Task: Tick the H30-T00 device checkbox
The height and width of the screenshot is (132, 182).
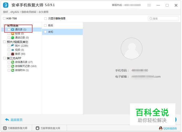Action: [x=4, y=18]
